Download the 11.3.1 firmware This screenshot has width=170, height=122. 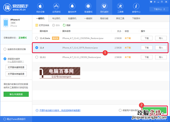pyautogui.click(x=147, y=57)
